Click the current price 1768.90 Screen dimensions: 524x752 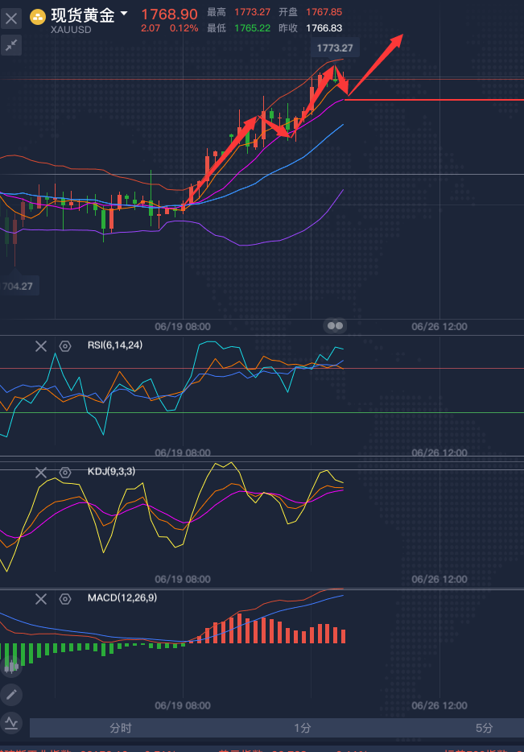tap(169, 14)
